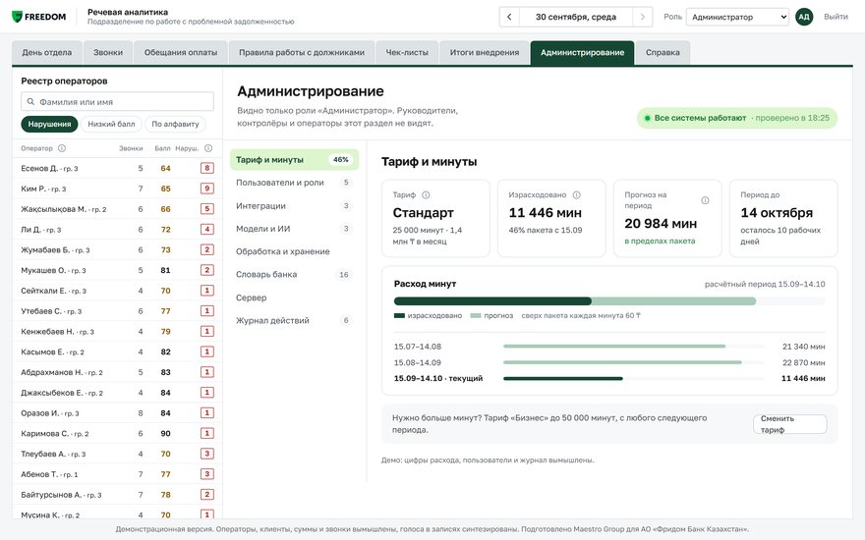This screenshot has height=540, width=865.
Task: Click the main Расход минут progress bar
Action: pyautogui.click(x=609, y=301)
